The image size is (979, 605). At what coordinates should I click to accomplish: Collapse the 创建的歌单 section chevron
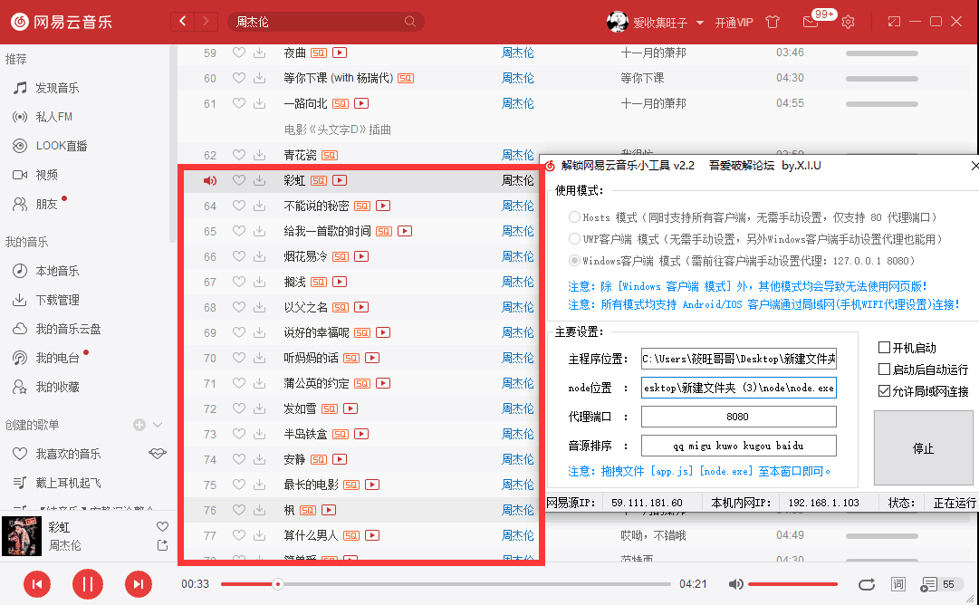[x=158, y=425]
